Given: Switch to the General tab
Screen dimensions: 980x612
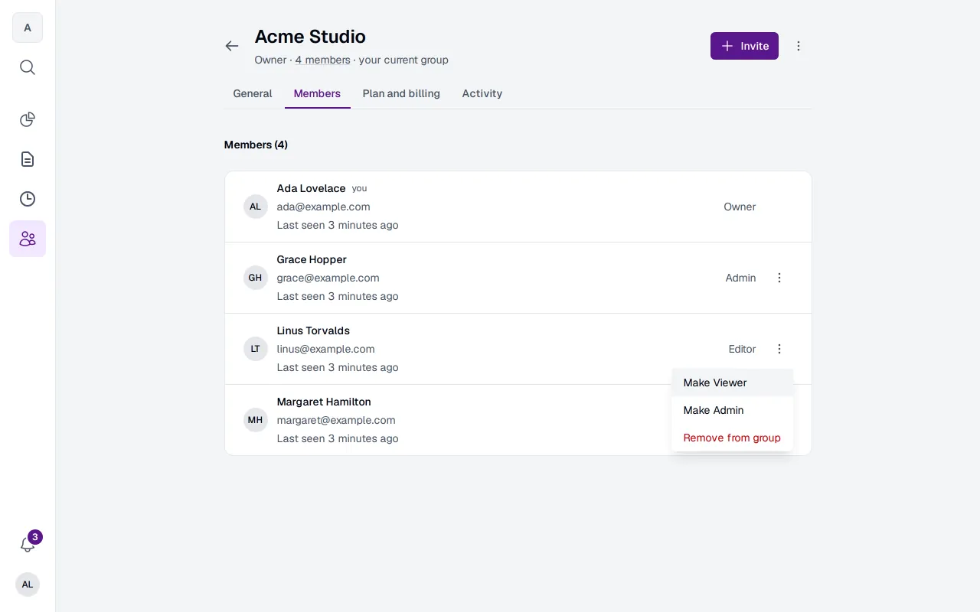Looking at the screenshot, I should pos(253,93).
